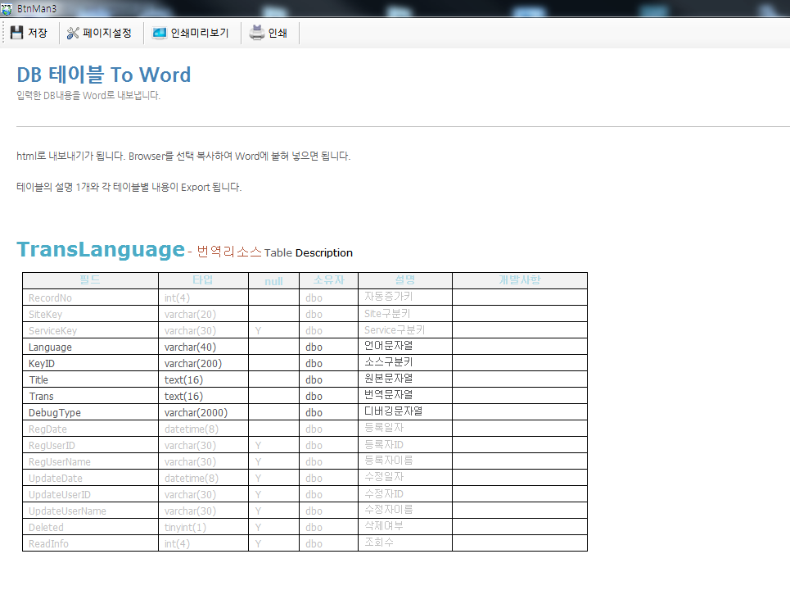Select the DB 테이블 To Word heading

click(x=104, y=75)
